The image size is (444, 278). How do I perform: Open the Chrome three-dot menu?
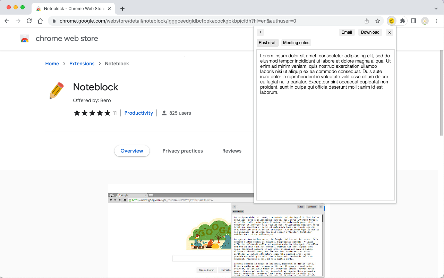coord(436,21)
